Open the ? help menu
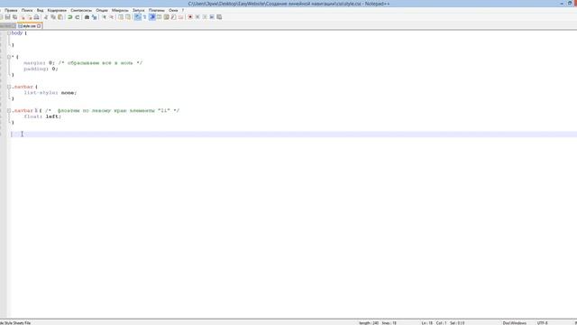 [x=183, y=10]
